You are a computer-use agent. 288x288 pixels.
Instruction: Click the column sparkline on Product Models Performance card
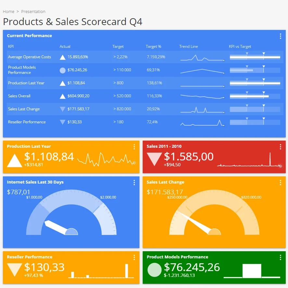click(x=252, y=271)
